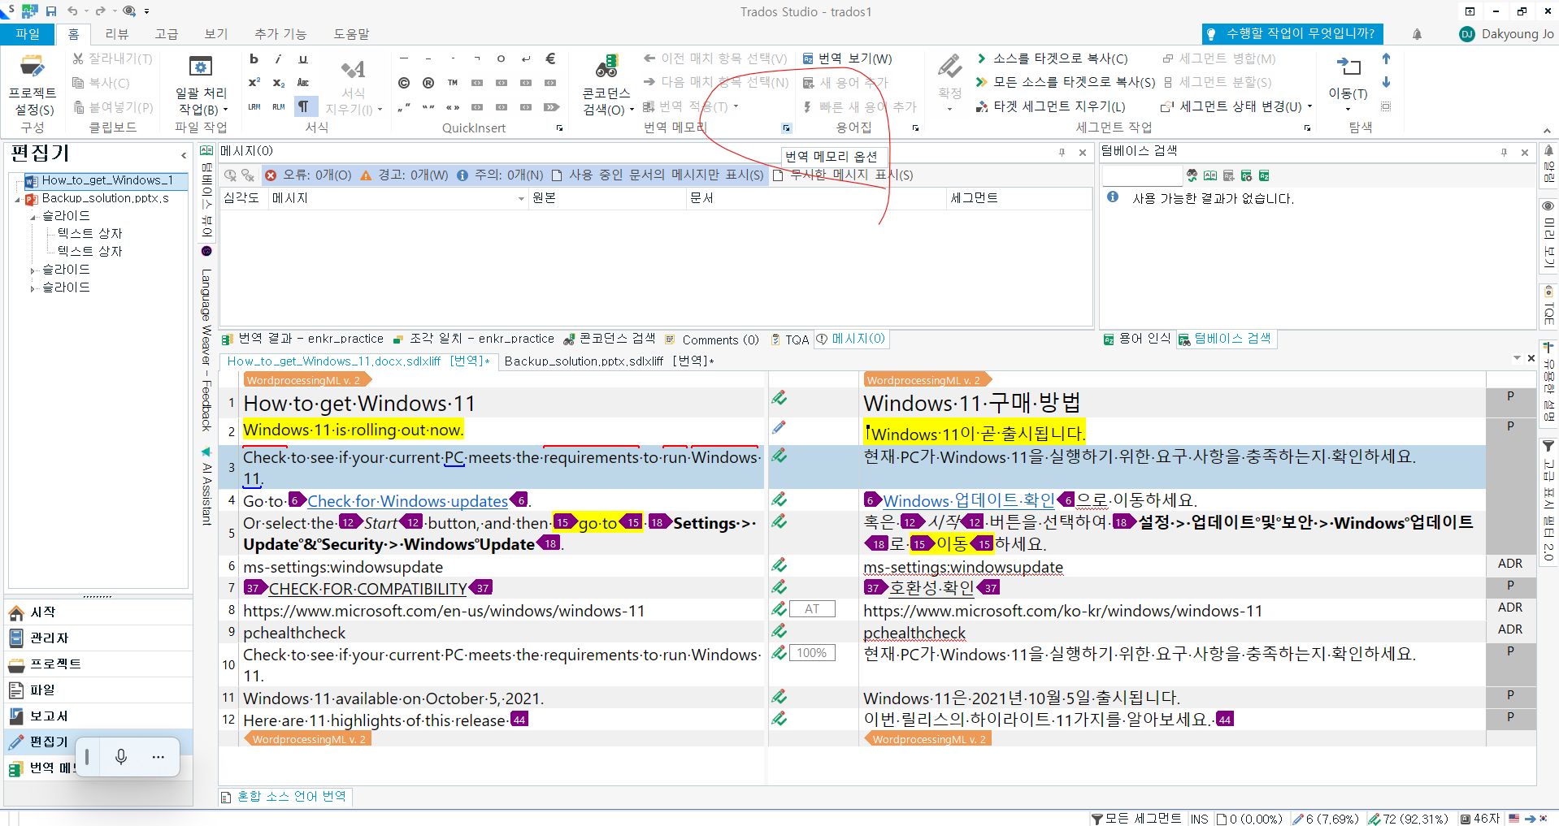Apply underline formatting with the u icon
The width and height of the screenshot is (1559, 826).
(x=303, y=58)
